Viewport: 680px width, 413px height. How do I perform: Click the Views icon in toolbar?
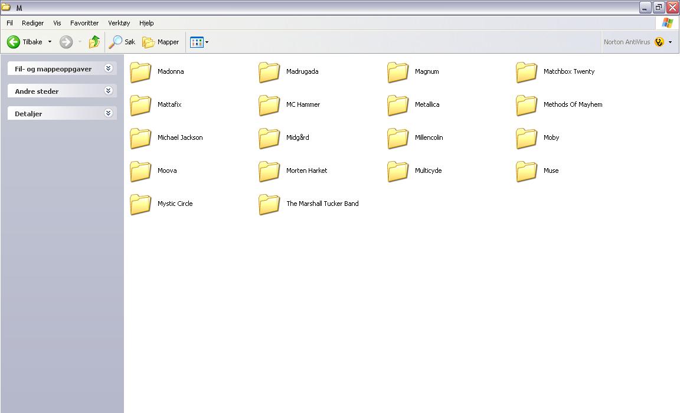click(197, 42)
